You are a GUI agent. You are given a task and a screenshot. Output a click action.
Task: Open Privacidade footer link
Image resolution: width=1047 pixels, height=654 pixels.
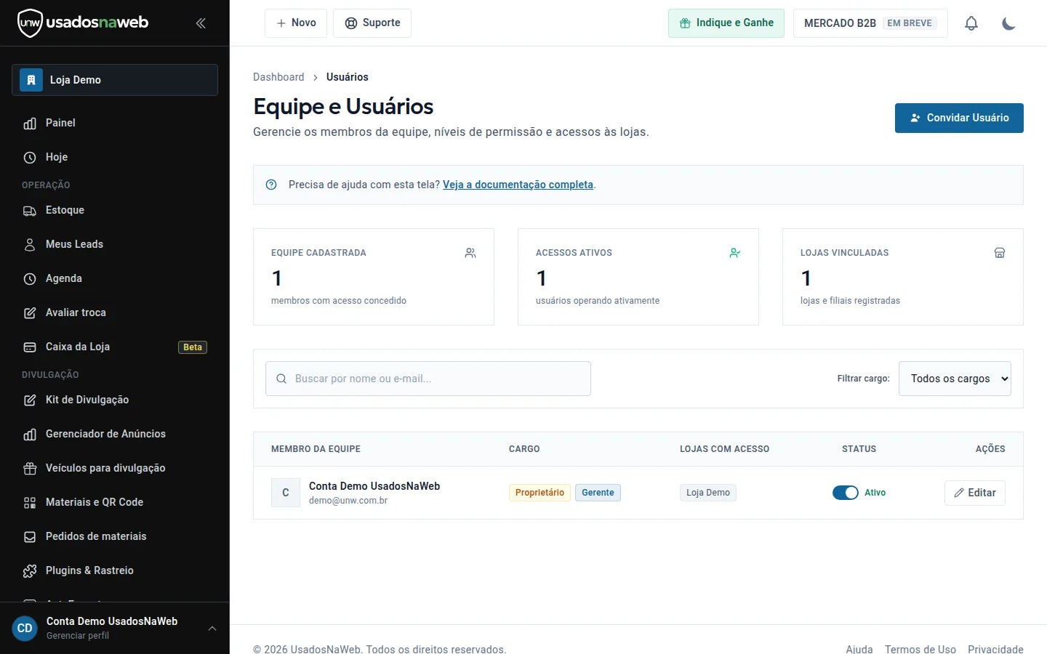995,649
